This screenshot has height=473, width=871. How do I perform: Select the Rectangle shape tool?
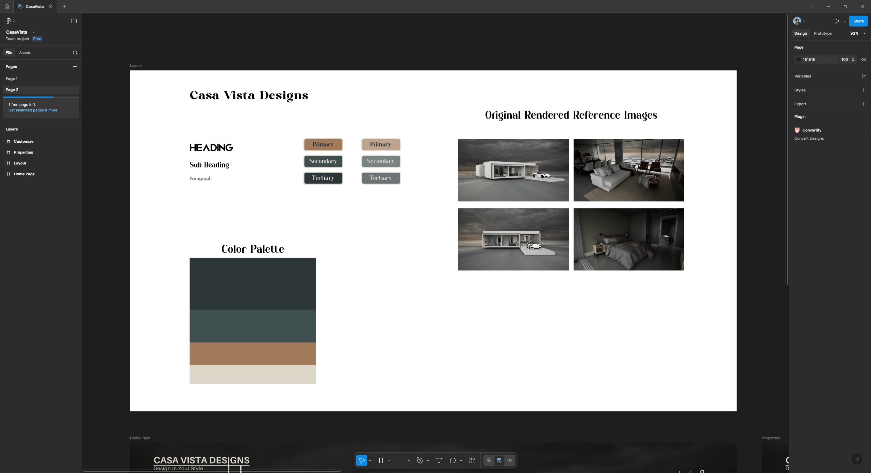point(400,460)
